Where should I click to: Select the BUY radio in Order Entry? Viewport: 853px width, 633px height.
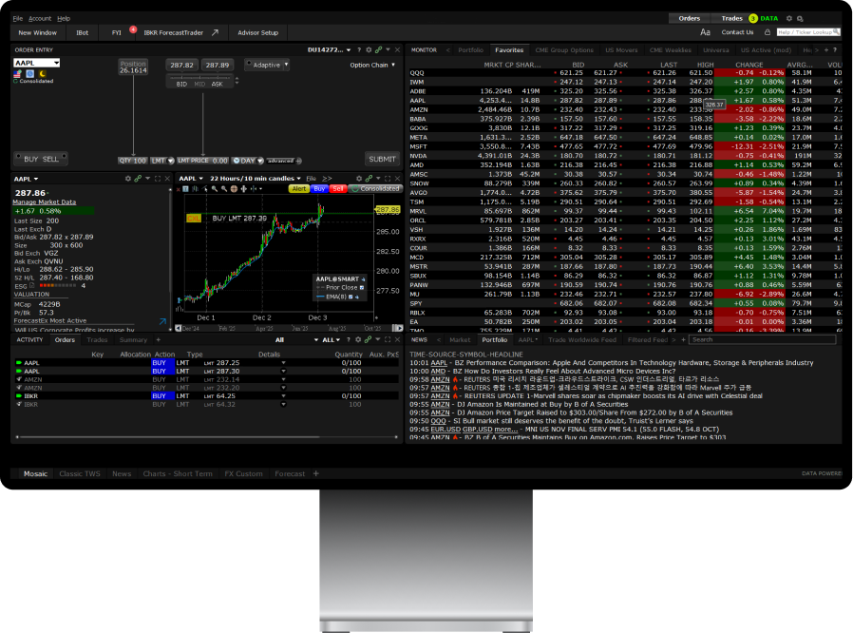click(18, 156)
